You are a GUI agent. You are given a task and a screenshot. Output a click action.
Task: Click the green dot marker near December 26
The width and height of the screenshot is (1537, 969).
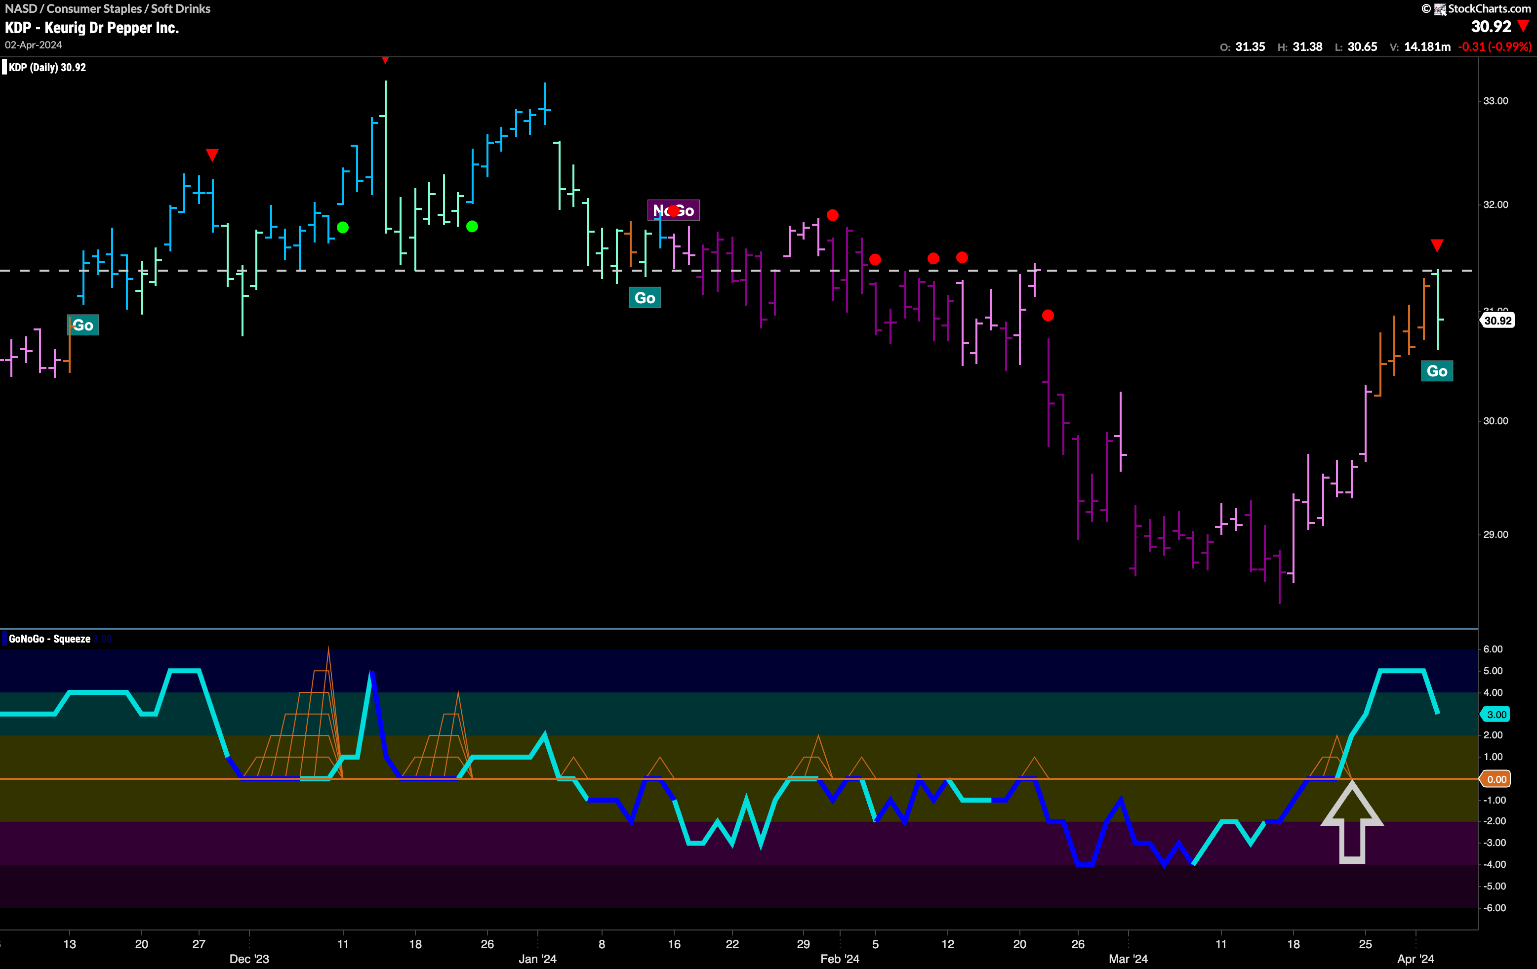tap(472, 226)
